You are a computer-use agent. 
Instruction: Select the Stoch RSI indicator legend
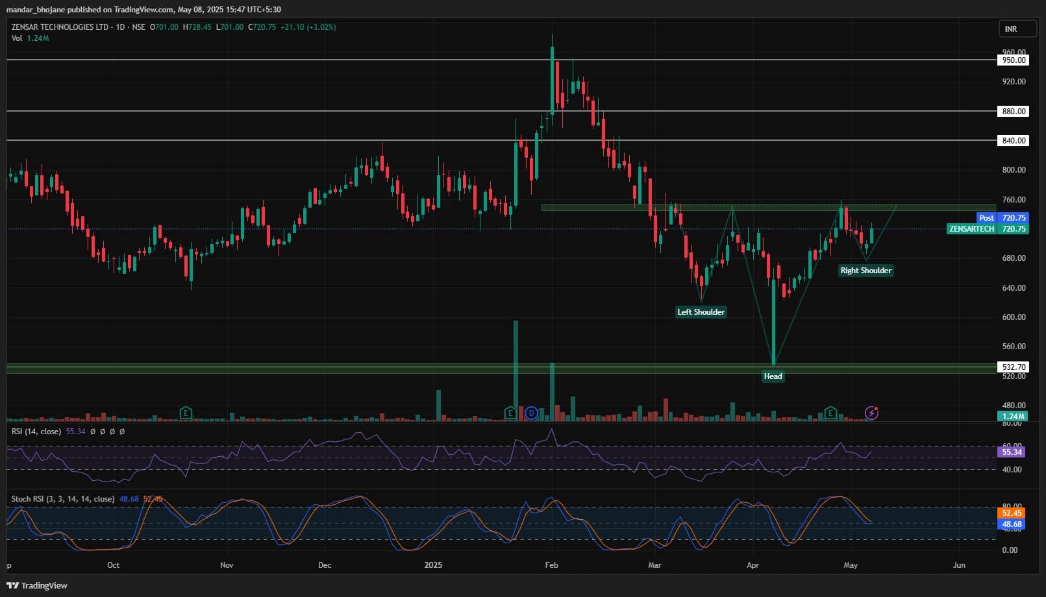(62, 499)
